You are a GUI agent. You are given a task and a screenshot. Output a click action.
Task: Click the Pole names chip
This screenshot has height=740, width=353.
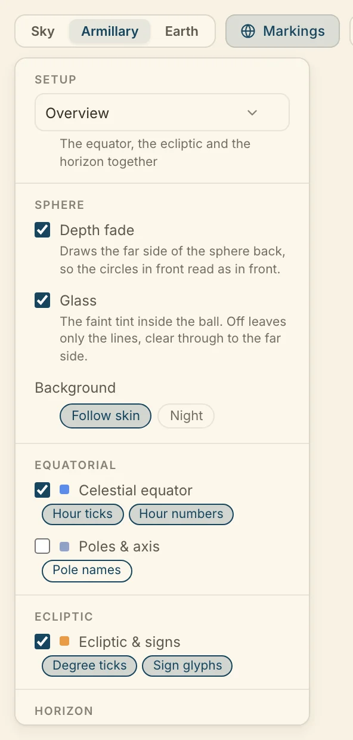click(x=87, y=570)
